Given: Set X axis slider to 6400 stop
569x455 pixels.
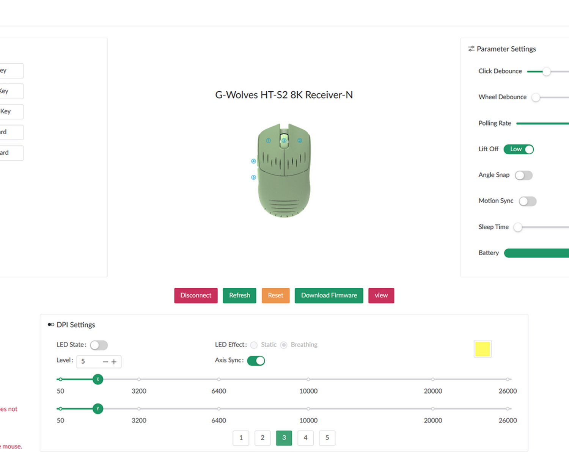Looking at the screenshot, I should point(219,379).
